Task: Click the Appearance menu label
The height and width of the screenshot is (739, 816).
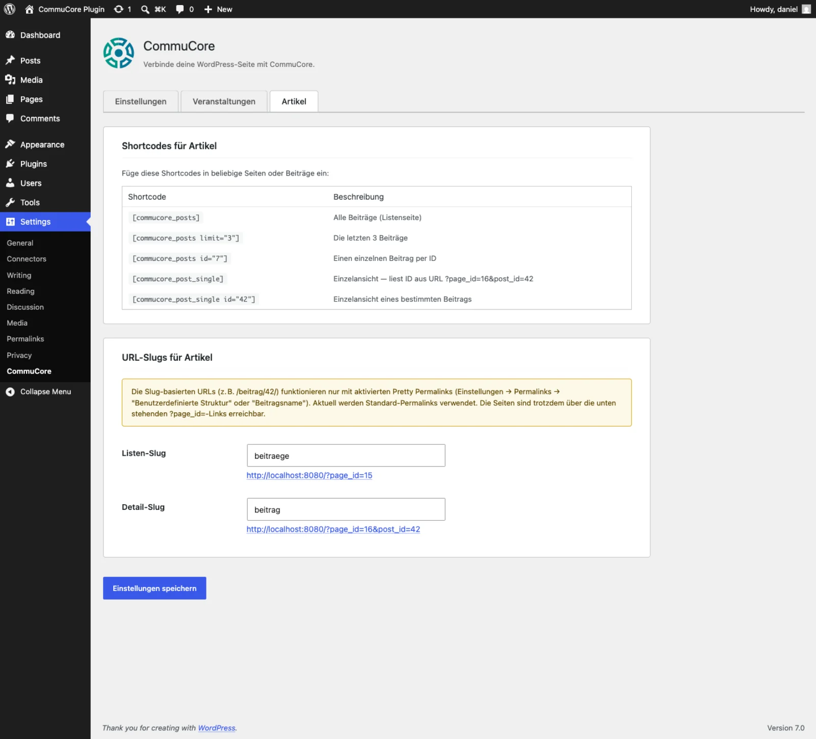Action: click(x=42, y=144)
